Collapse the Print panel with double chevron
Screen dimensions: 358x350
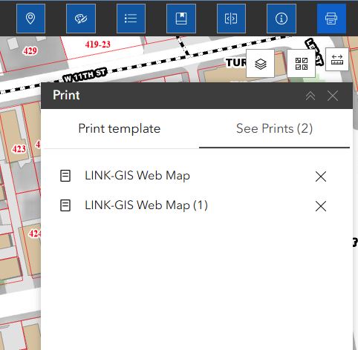point(310,96)
